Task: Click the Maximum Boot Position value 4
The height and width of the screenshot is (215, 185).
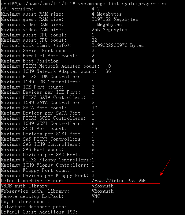Action: tap(93, 61)
